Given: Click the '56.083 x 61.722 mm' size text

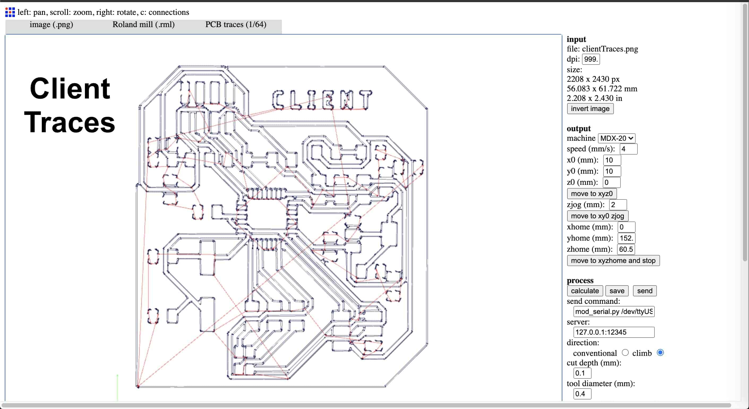Looking at the screenshot, I should (x=602, y=89).
